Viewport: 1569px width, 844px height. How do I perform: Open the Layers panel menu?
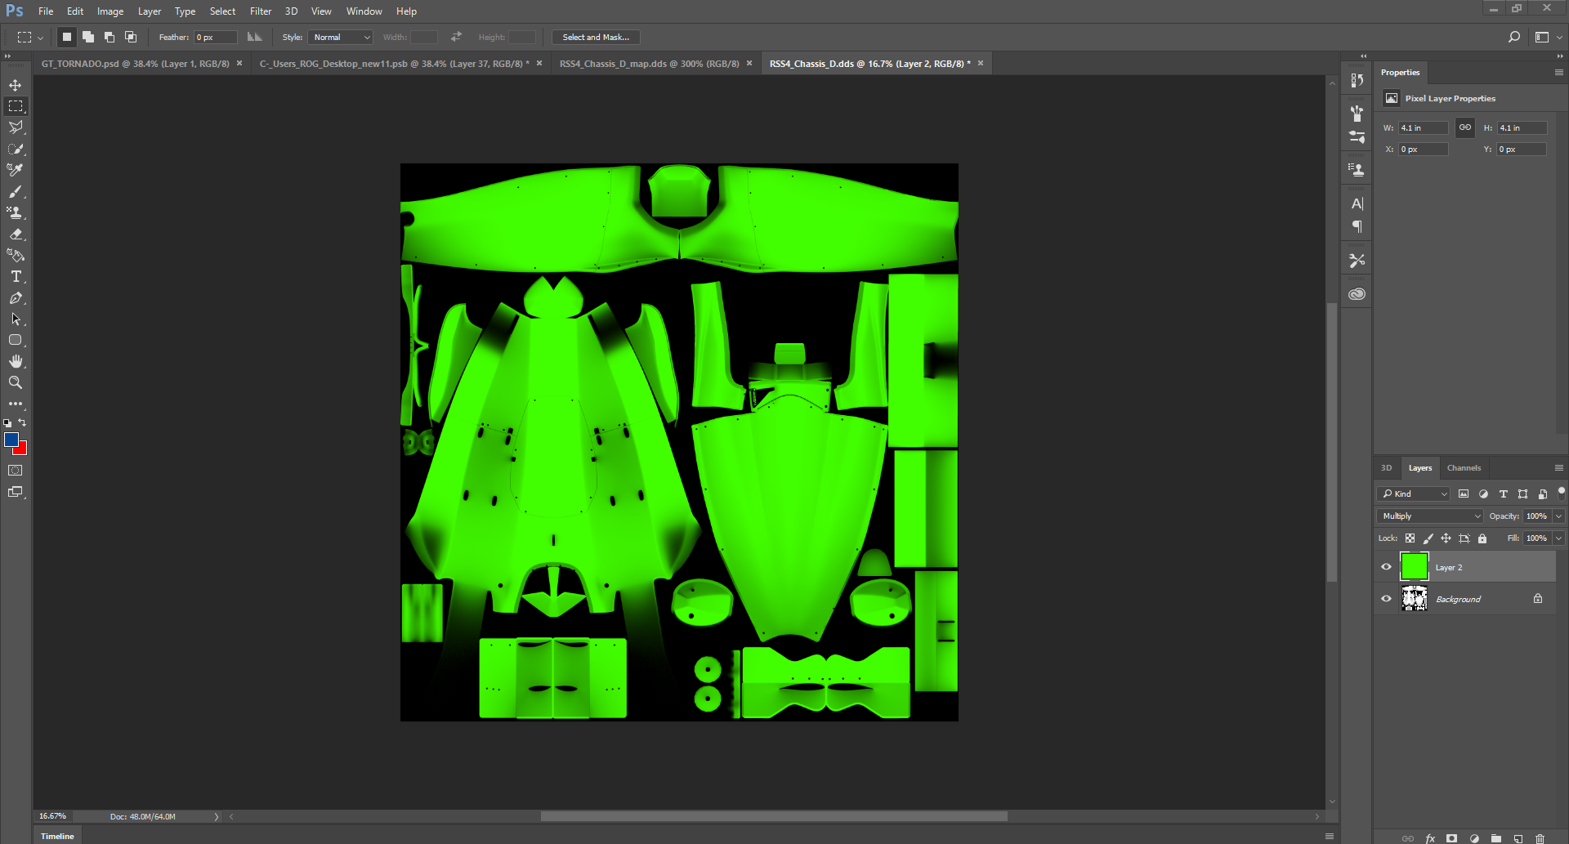(1559, 468)
